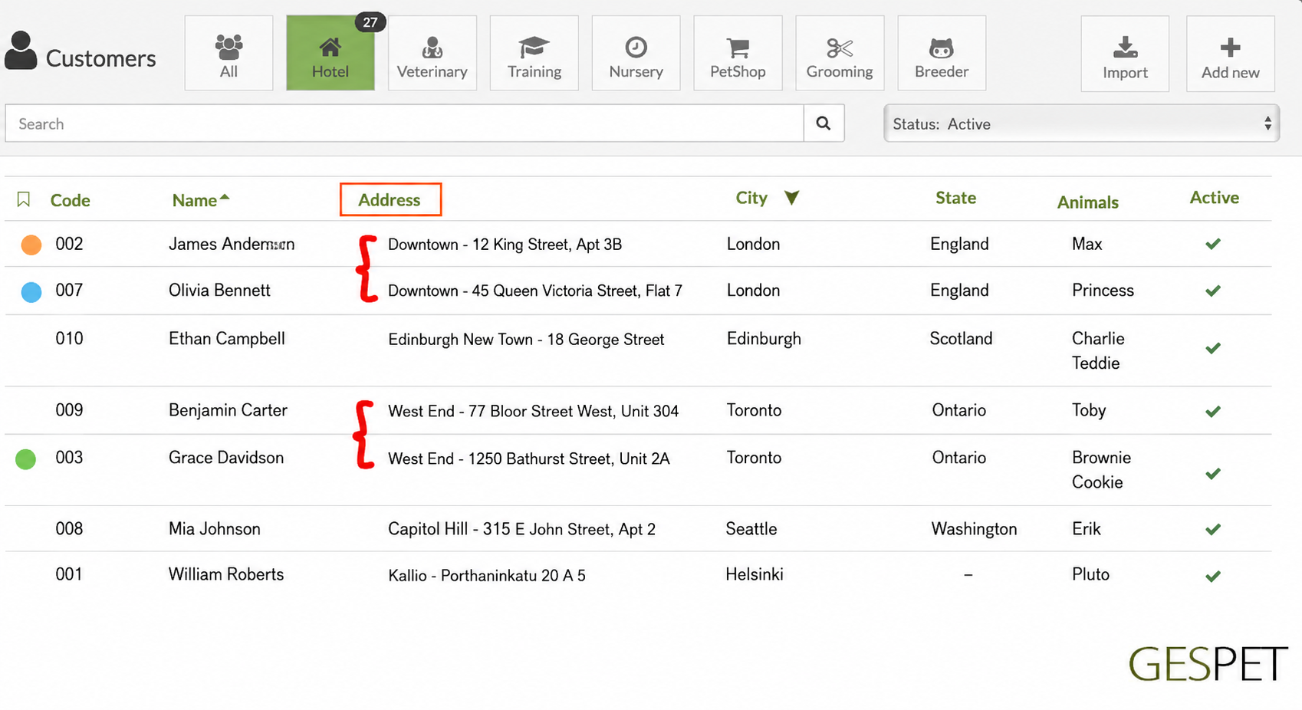Click customer code 008

(x=69, y=529)
